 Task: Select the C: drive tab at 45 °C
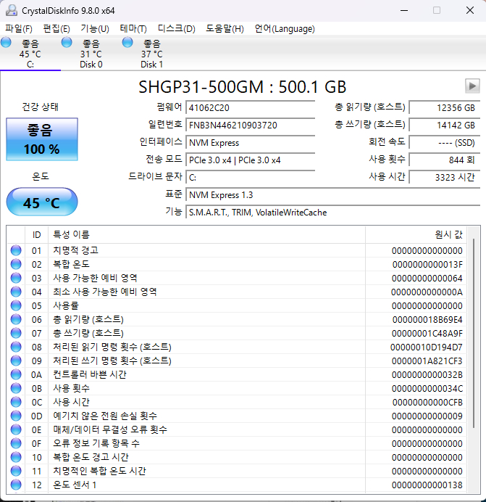(x=30, y=53)
